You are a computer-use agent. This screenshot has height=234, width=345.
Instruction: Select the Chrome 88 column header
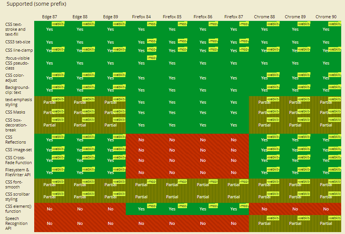click(x=264, y=17)
